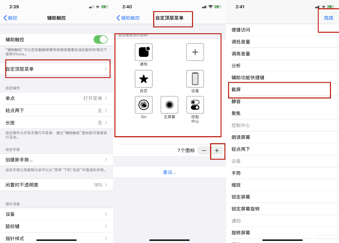Select the 主屏幕 home icon
This screenshot has height=243, width=339.
[169, 105]
